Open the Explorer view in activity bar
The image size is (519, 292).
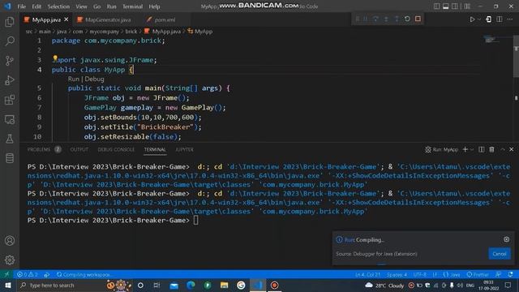click(x=10, y=22)
